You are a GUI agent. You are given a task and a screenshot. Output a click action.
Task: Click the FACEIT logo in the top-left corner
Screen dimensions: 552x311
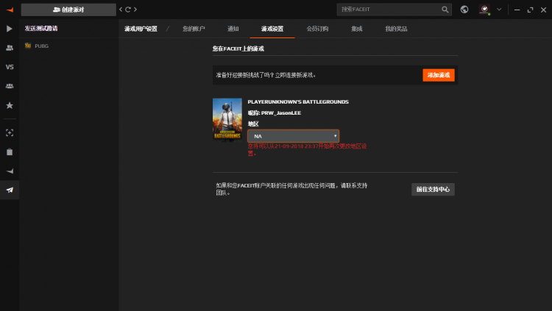coord(10,10)
